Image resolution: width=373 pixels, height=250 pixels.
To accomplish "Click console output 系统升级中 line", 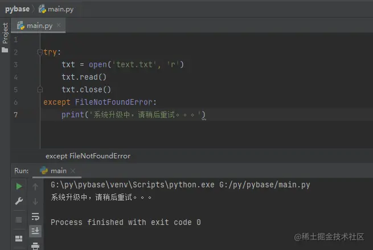I will tap(101, 197).
